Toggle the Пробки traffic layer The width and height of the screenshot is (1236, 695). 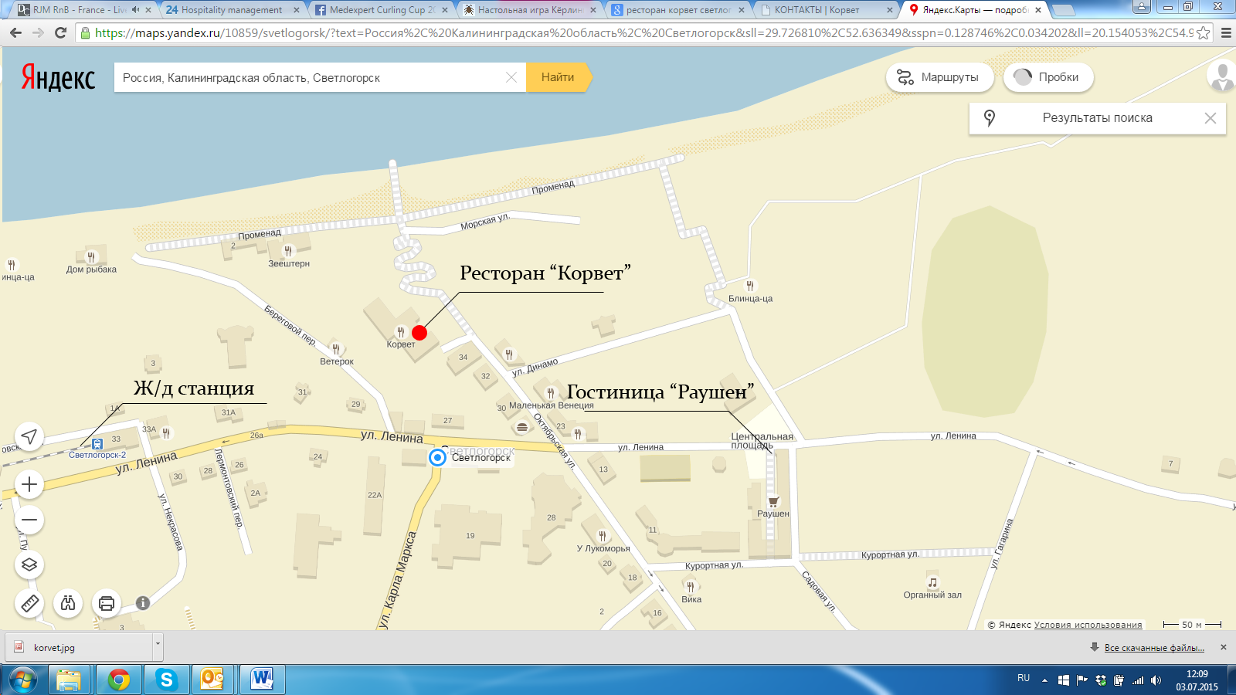(1048, 77)
